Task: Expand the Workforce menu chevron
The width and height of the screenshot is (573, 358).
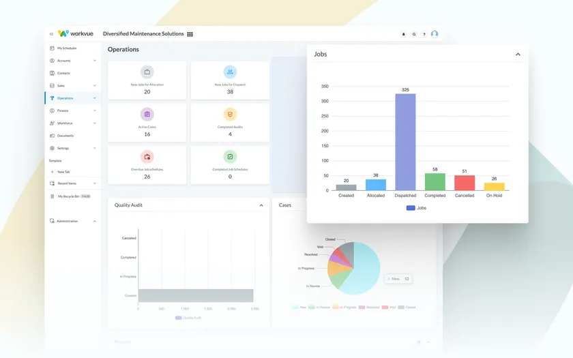Action: coord(95,123)
